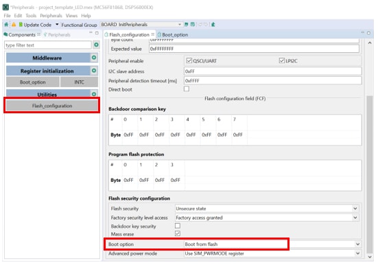Click the redo arrow icon in toolbar

pos(206,25)
